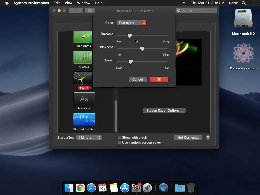Click the Flurry preview image
This screenshot has width=260, height=195.
click(189, 62)
